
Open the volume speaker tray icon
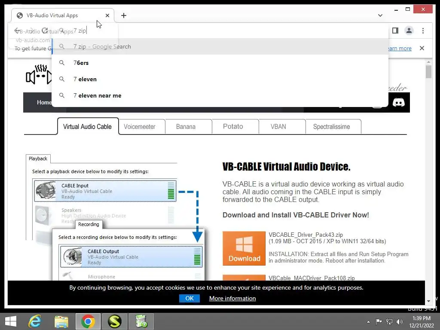pos(399,321)
